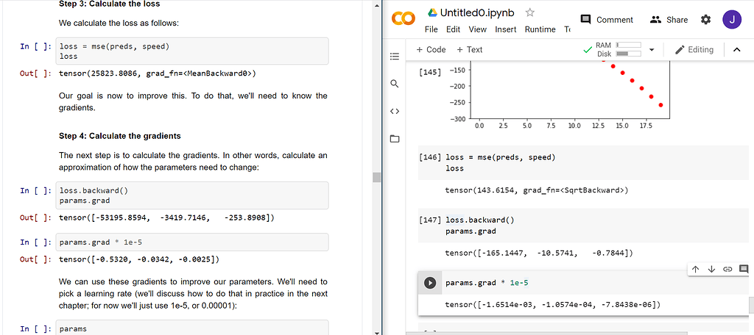Open the search panel in sidebar

pos(394,84)
